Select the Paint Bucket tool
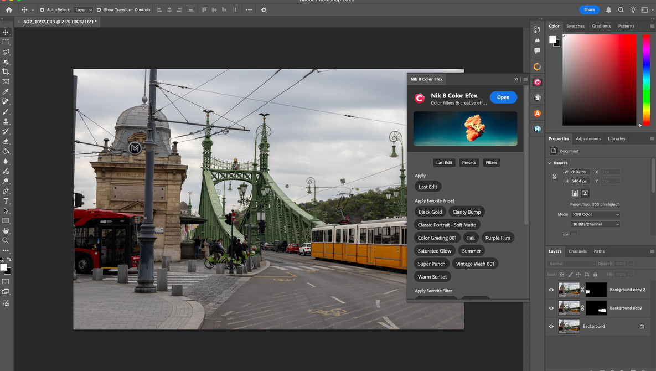The image size is (656, 371). pyautogui.click(x=6, y=151)
